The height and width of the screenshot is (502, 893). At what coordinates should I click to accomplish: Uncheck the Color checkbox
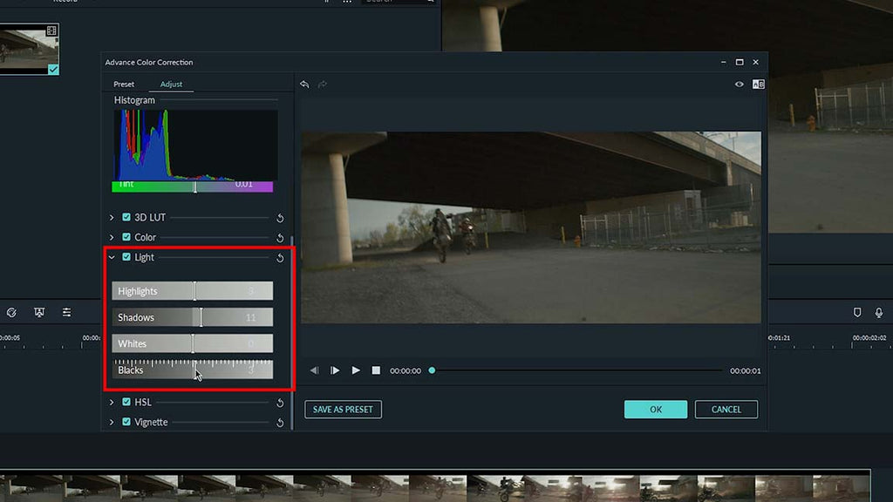click(126, 237)
